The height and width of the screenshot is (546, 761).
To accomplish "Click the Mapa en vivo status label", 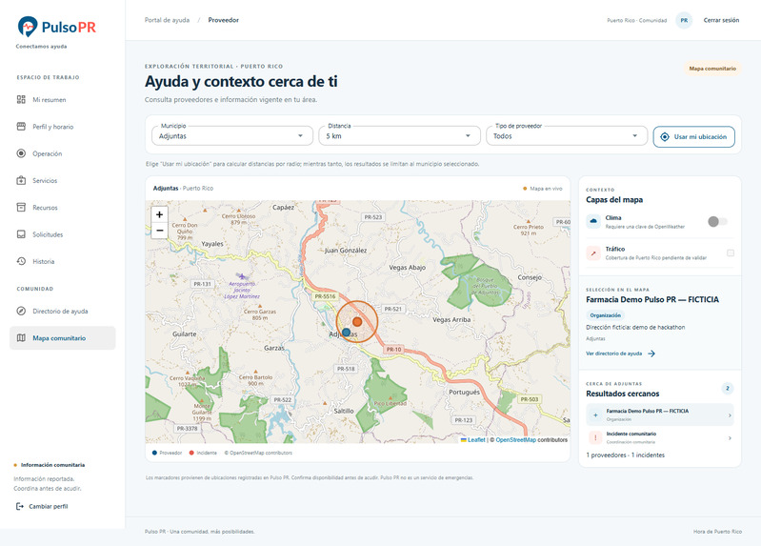I will 543,189.
